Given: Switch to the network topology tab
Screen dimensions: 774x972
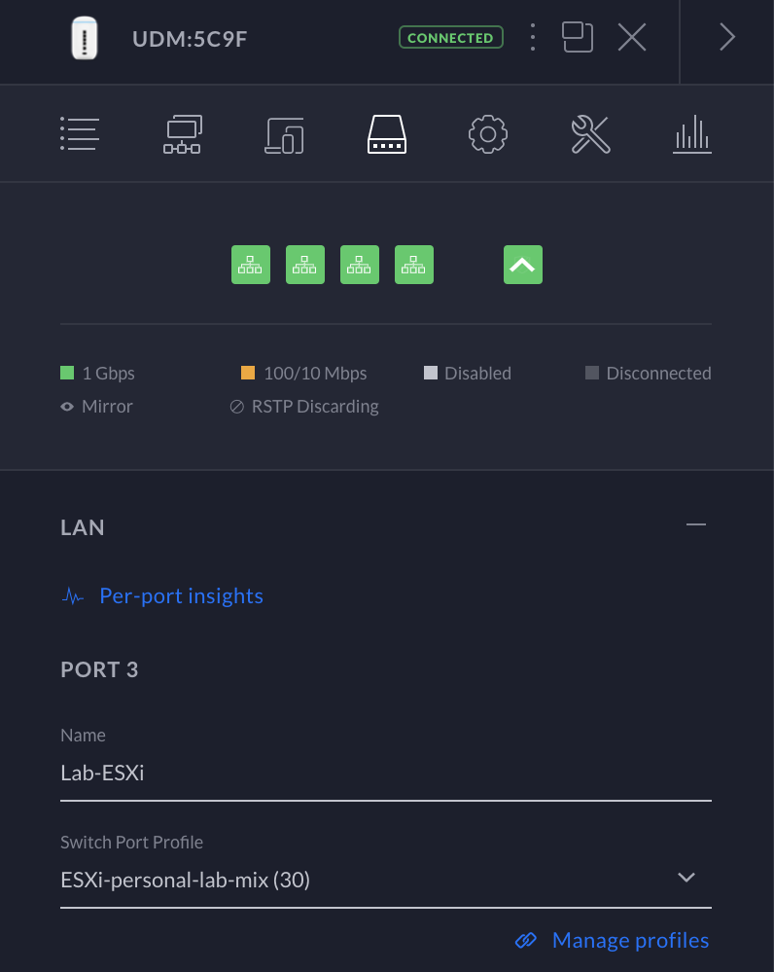Looking at the screenshot, I should (x=182, y=134).
